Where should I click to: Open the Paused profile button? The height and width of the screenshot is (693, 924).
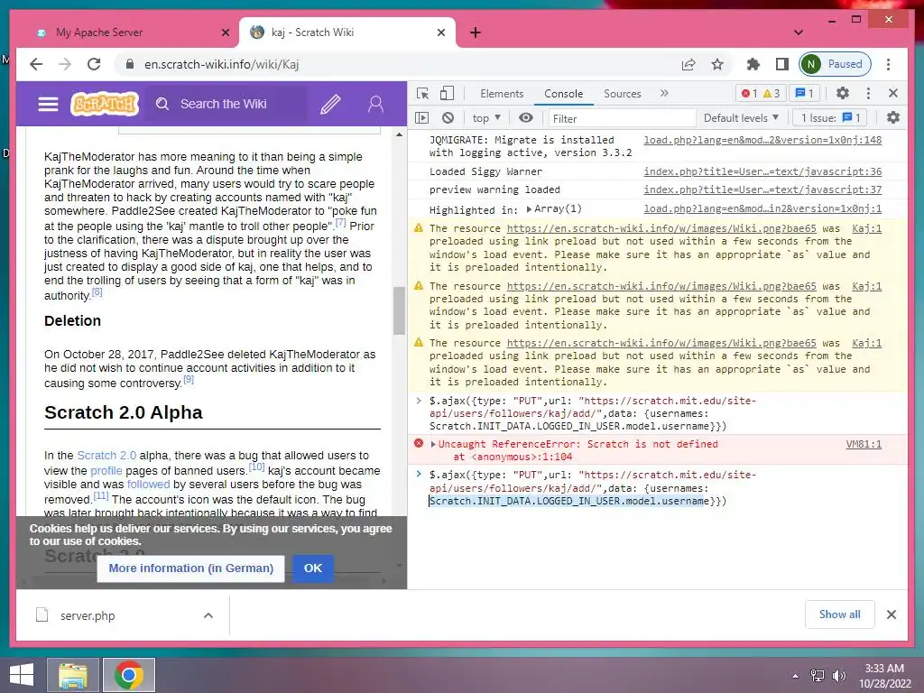coord(835,64)
